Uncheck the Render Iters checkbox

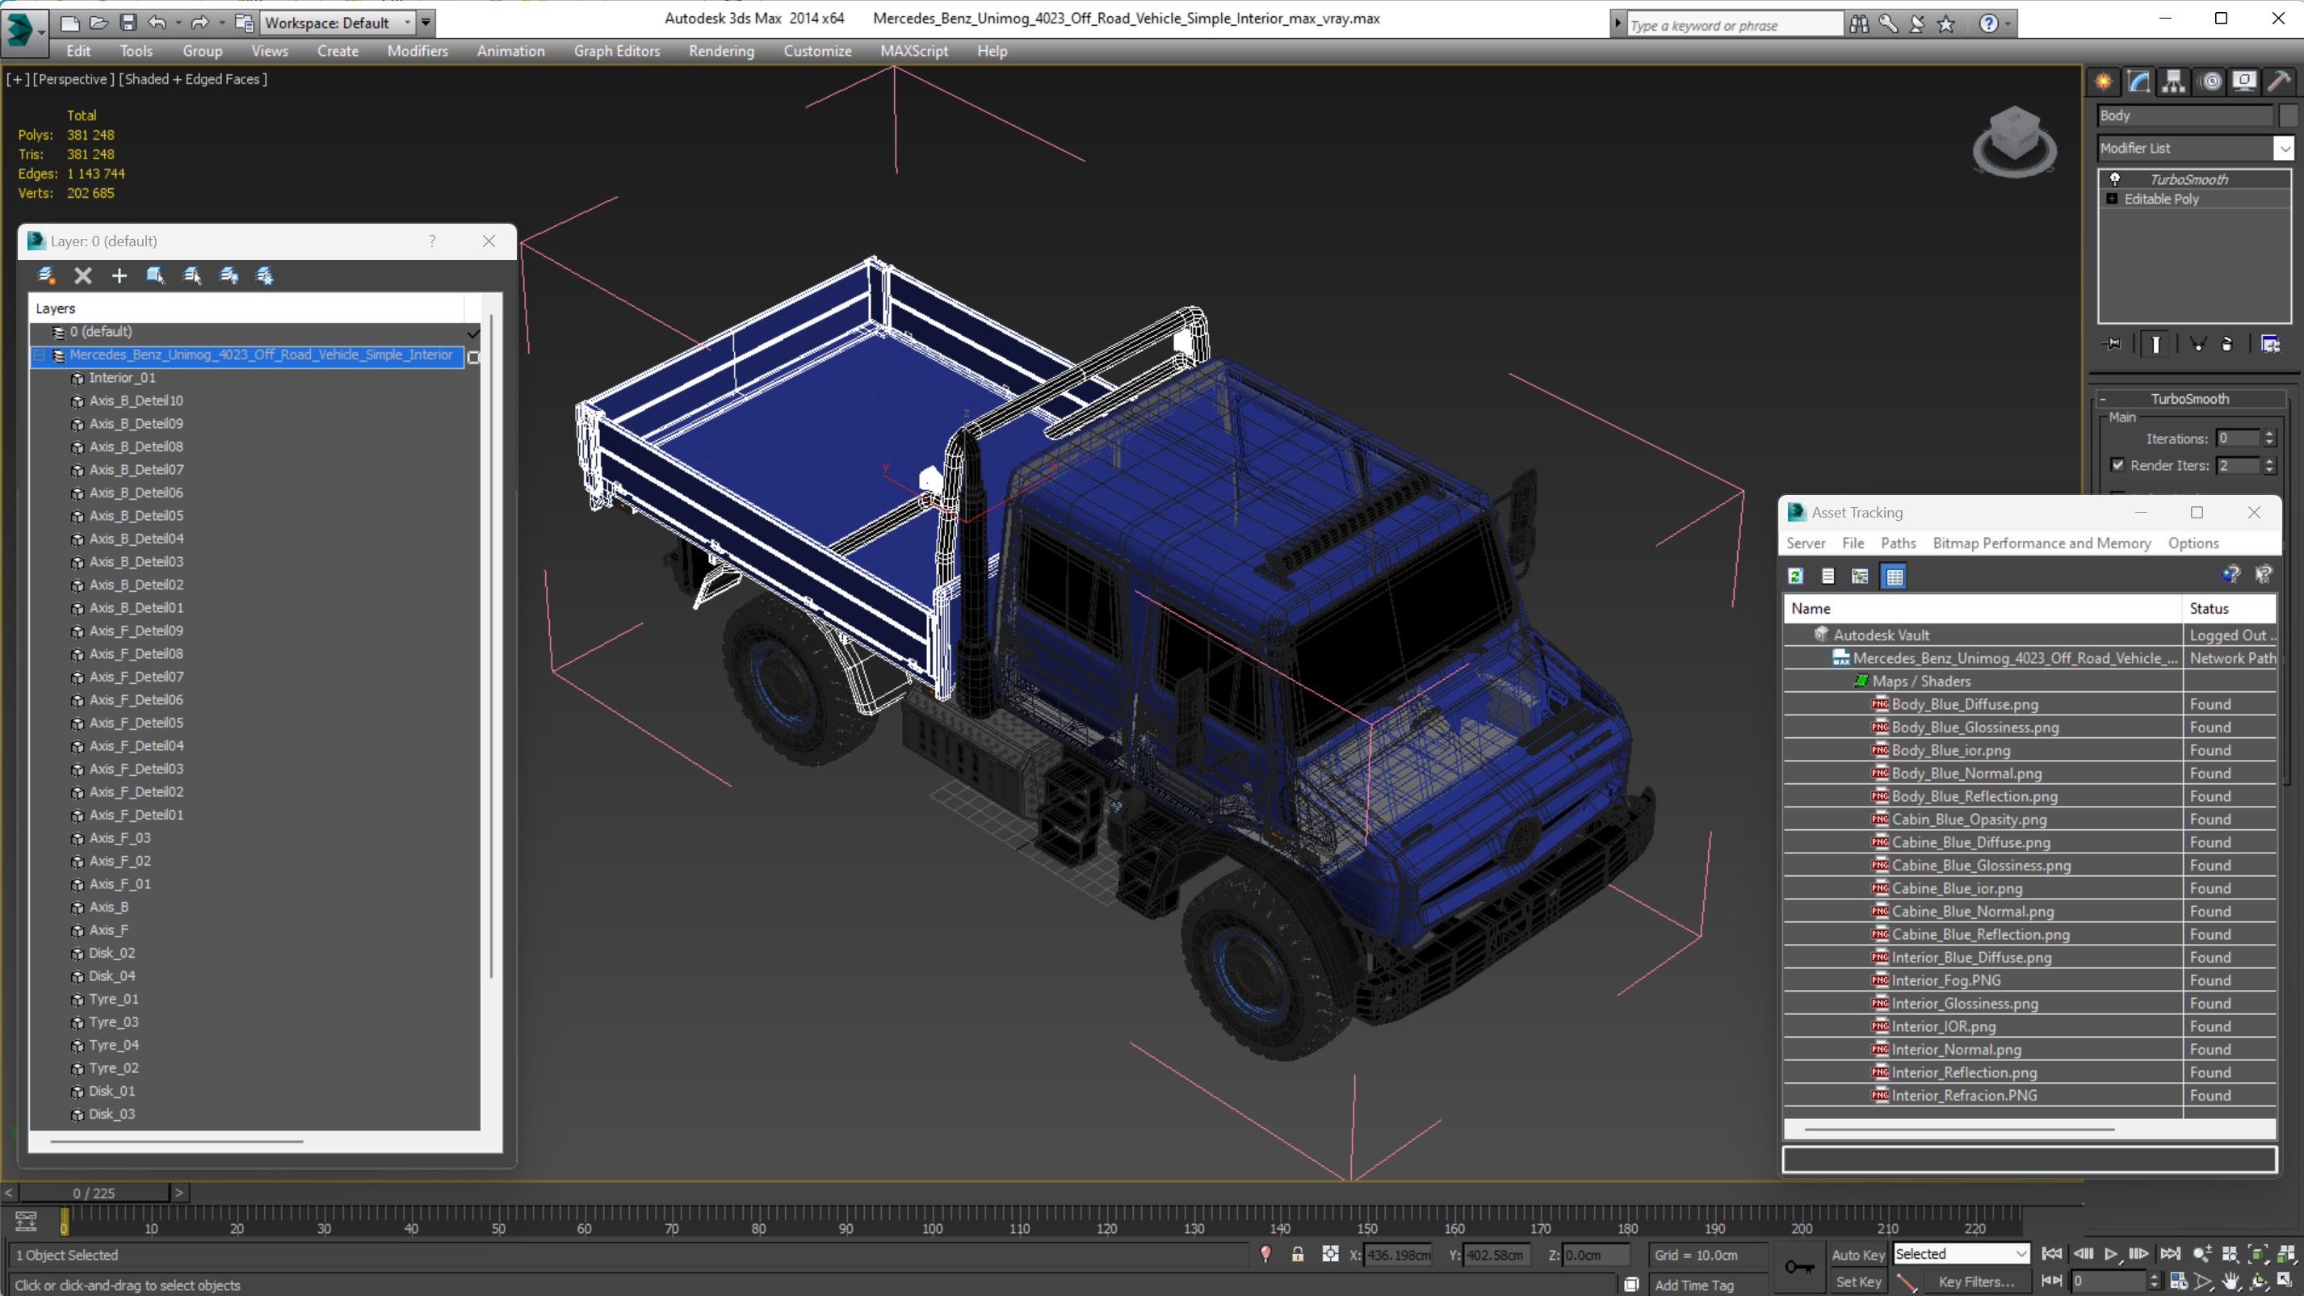tap(2117, 465)
